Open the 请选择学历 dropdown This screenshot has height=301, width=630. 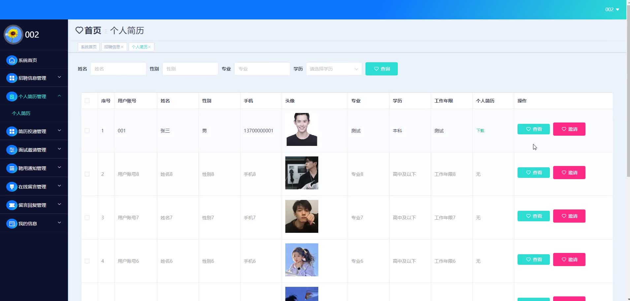(x=334, y=69)
